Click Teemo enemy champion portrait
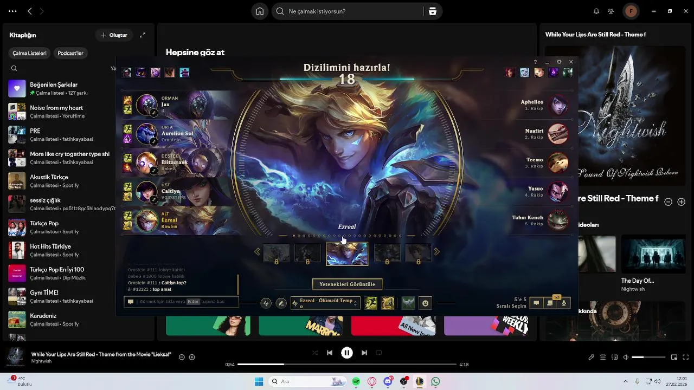 pos(558,162)
